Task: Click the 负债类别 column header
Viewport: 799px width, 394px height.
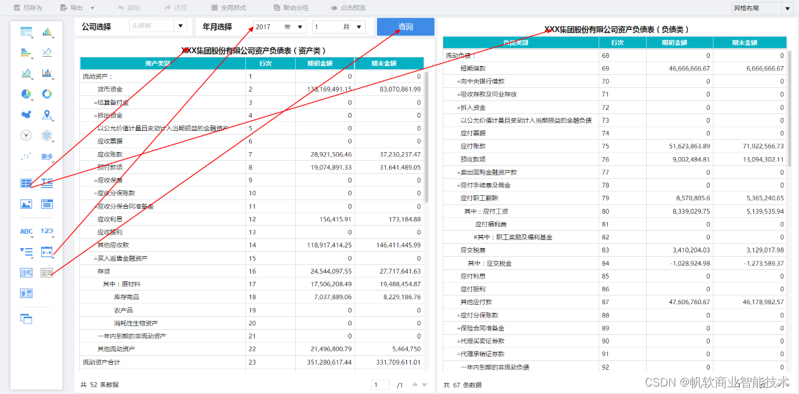Action: 521,43
